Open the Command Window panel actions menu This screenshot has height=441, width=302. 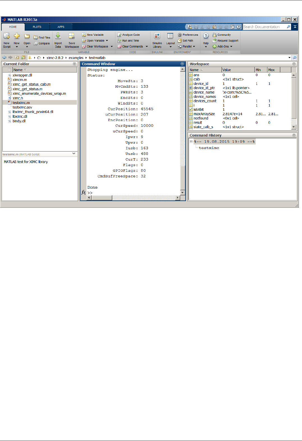click(x=182, y=64)
